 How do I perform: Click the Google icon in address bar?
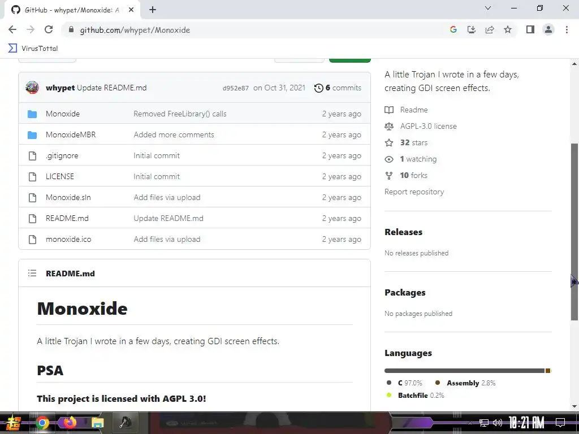click(x=453, y=29)
